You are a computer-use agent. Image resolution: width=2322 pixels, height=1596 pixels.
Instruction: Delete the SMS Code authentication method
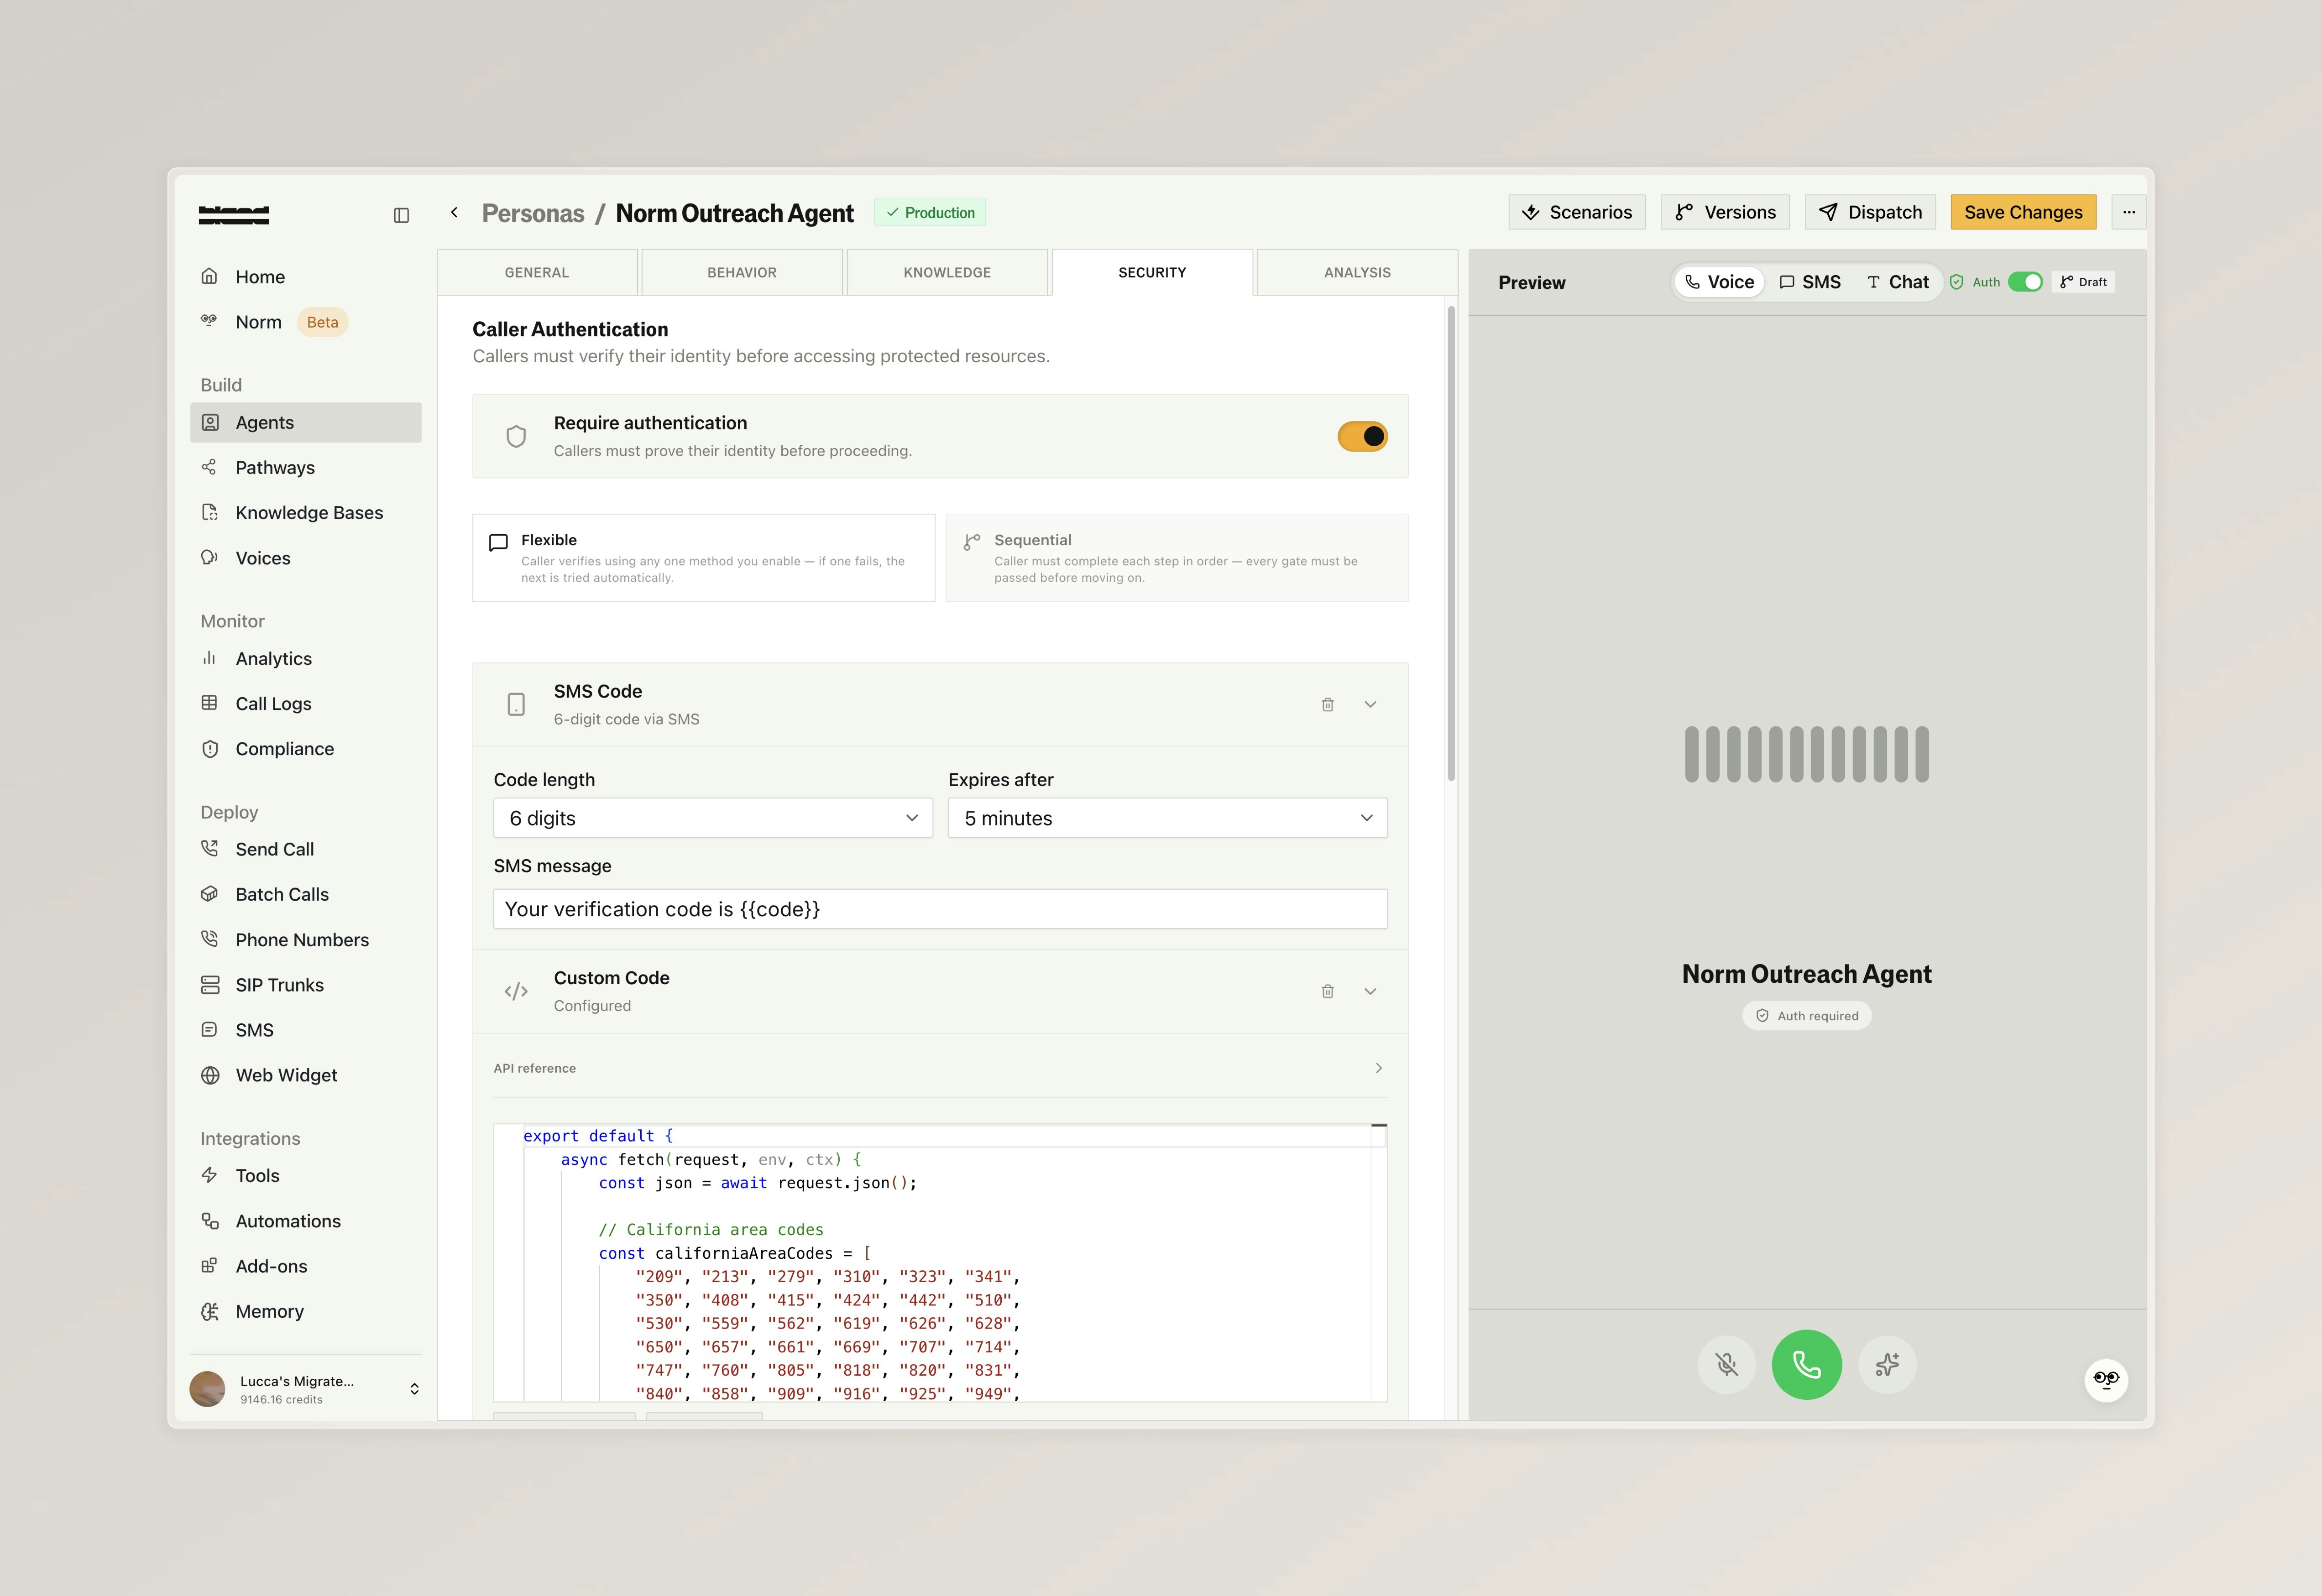point(1328,704)
